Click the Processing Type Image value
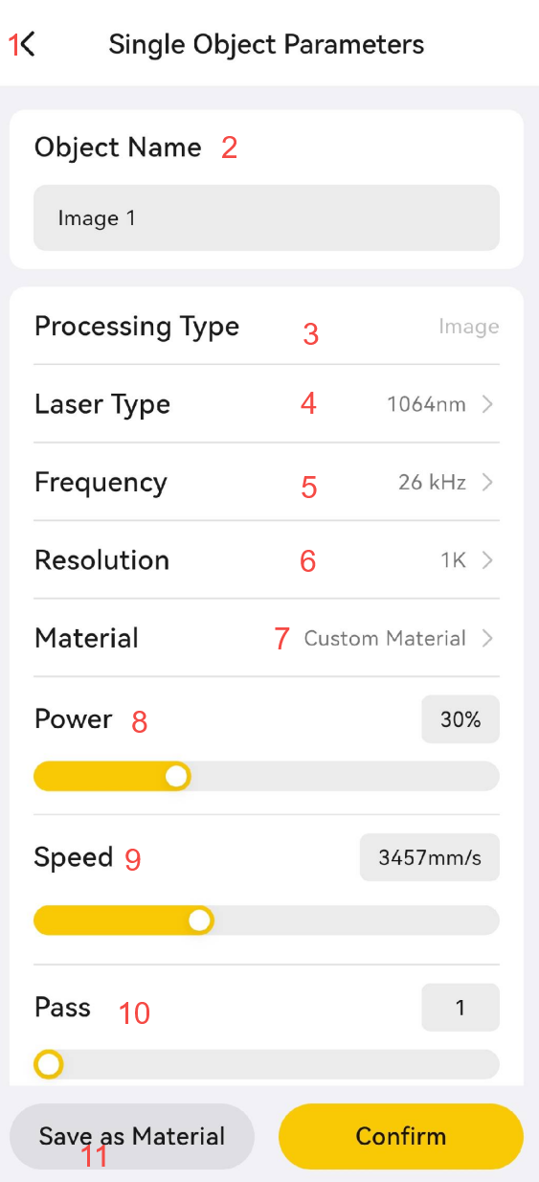The height and width of the screenshot is (1182, 539). 469,327
